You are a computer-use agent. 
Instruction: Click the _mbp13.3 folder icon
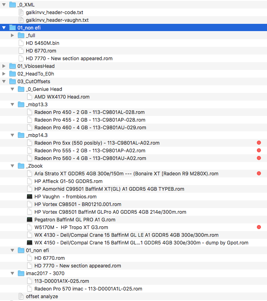point(21,104)
